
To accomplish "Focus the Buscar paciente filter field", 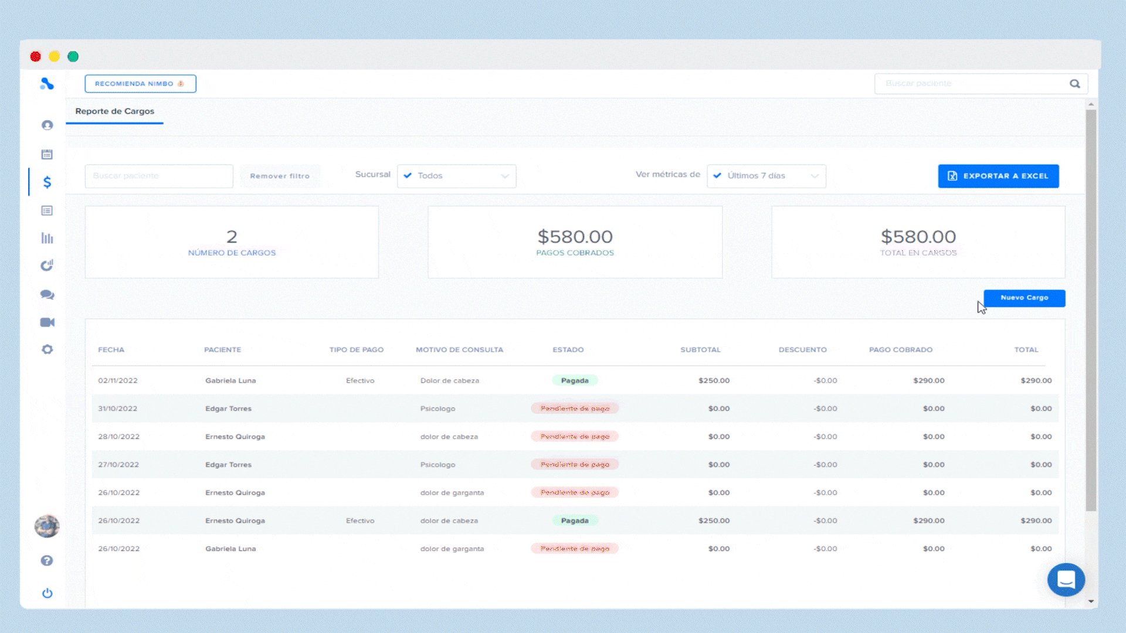I will click(158, 176).
